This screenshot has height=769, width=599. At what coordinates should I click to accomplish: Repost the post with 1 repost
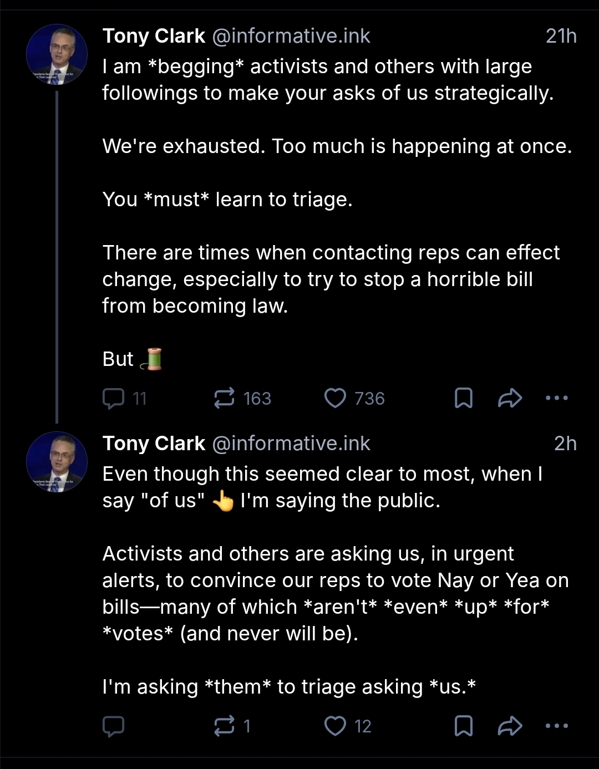[225, 726]
